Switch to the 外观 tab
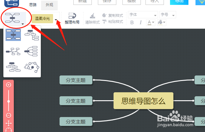Screen dimensions: 205x132 (49, 5)
